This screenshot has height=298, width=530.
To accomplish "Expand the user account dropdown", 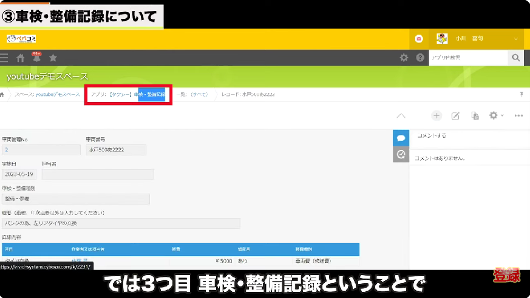I will pos(516,39).
